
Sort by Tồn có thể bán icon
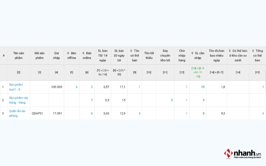pos(131,51)
